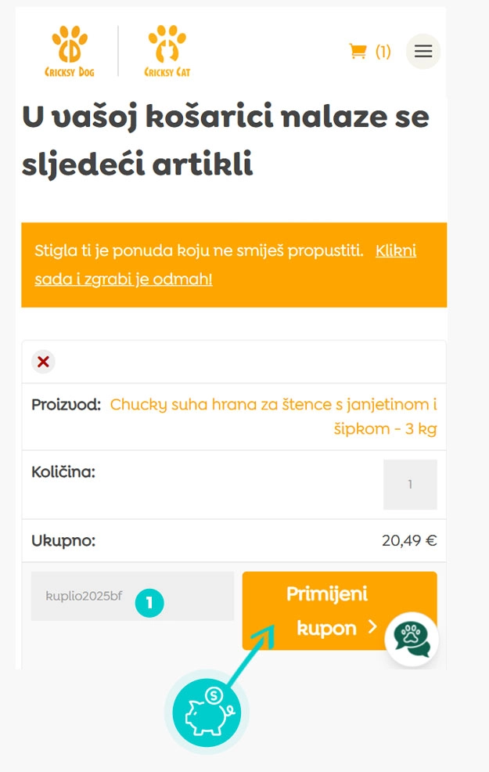Click the Cricksy Dog logo
The image size is (489, 772).
tap(70, 52)
